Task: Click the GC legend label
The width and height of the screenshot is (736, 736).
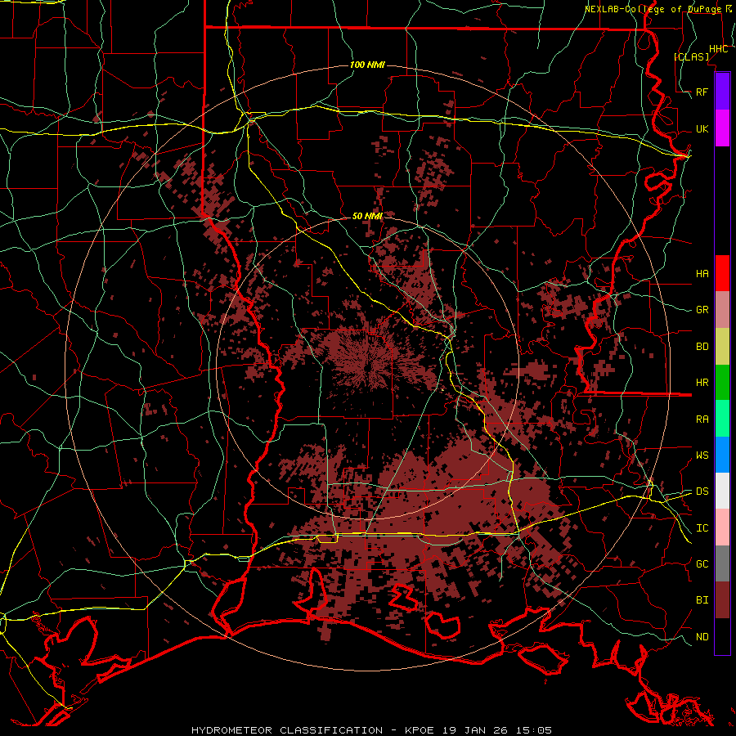Action: tap(702, 563)
